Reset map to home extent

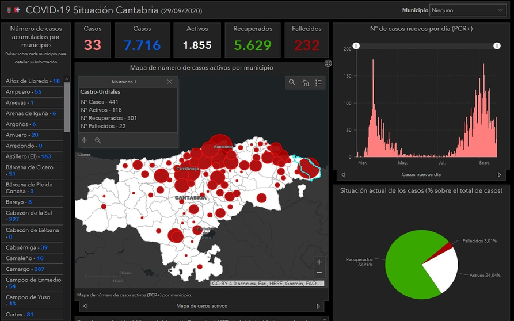305,82
